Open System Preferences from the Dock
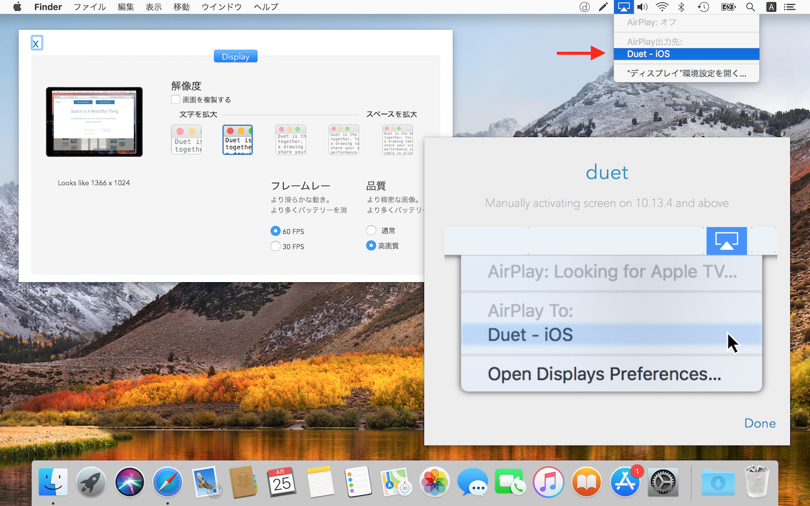810x506 pixels. click(x=663, y=482)
